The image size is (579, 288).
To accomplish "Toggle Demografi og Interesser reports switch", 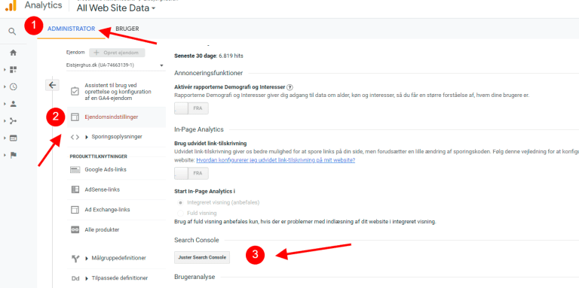I will pyautogui.click(x=191, y=108).
